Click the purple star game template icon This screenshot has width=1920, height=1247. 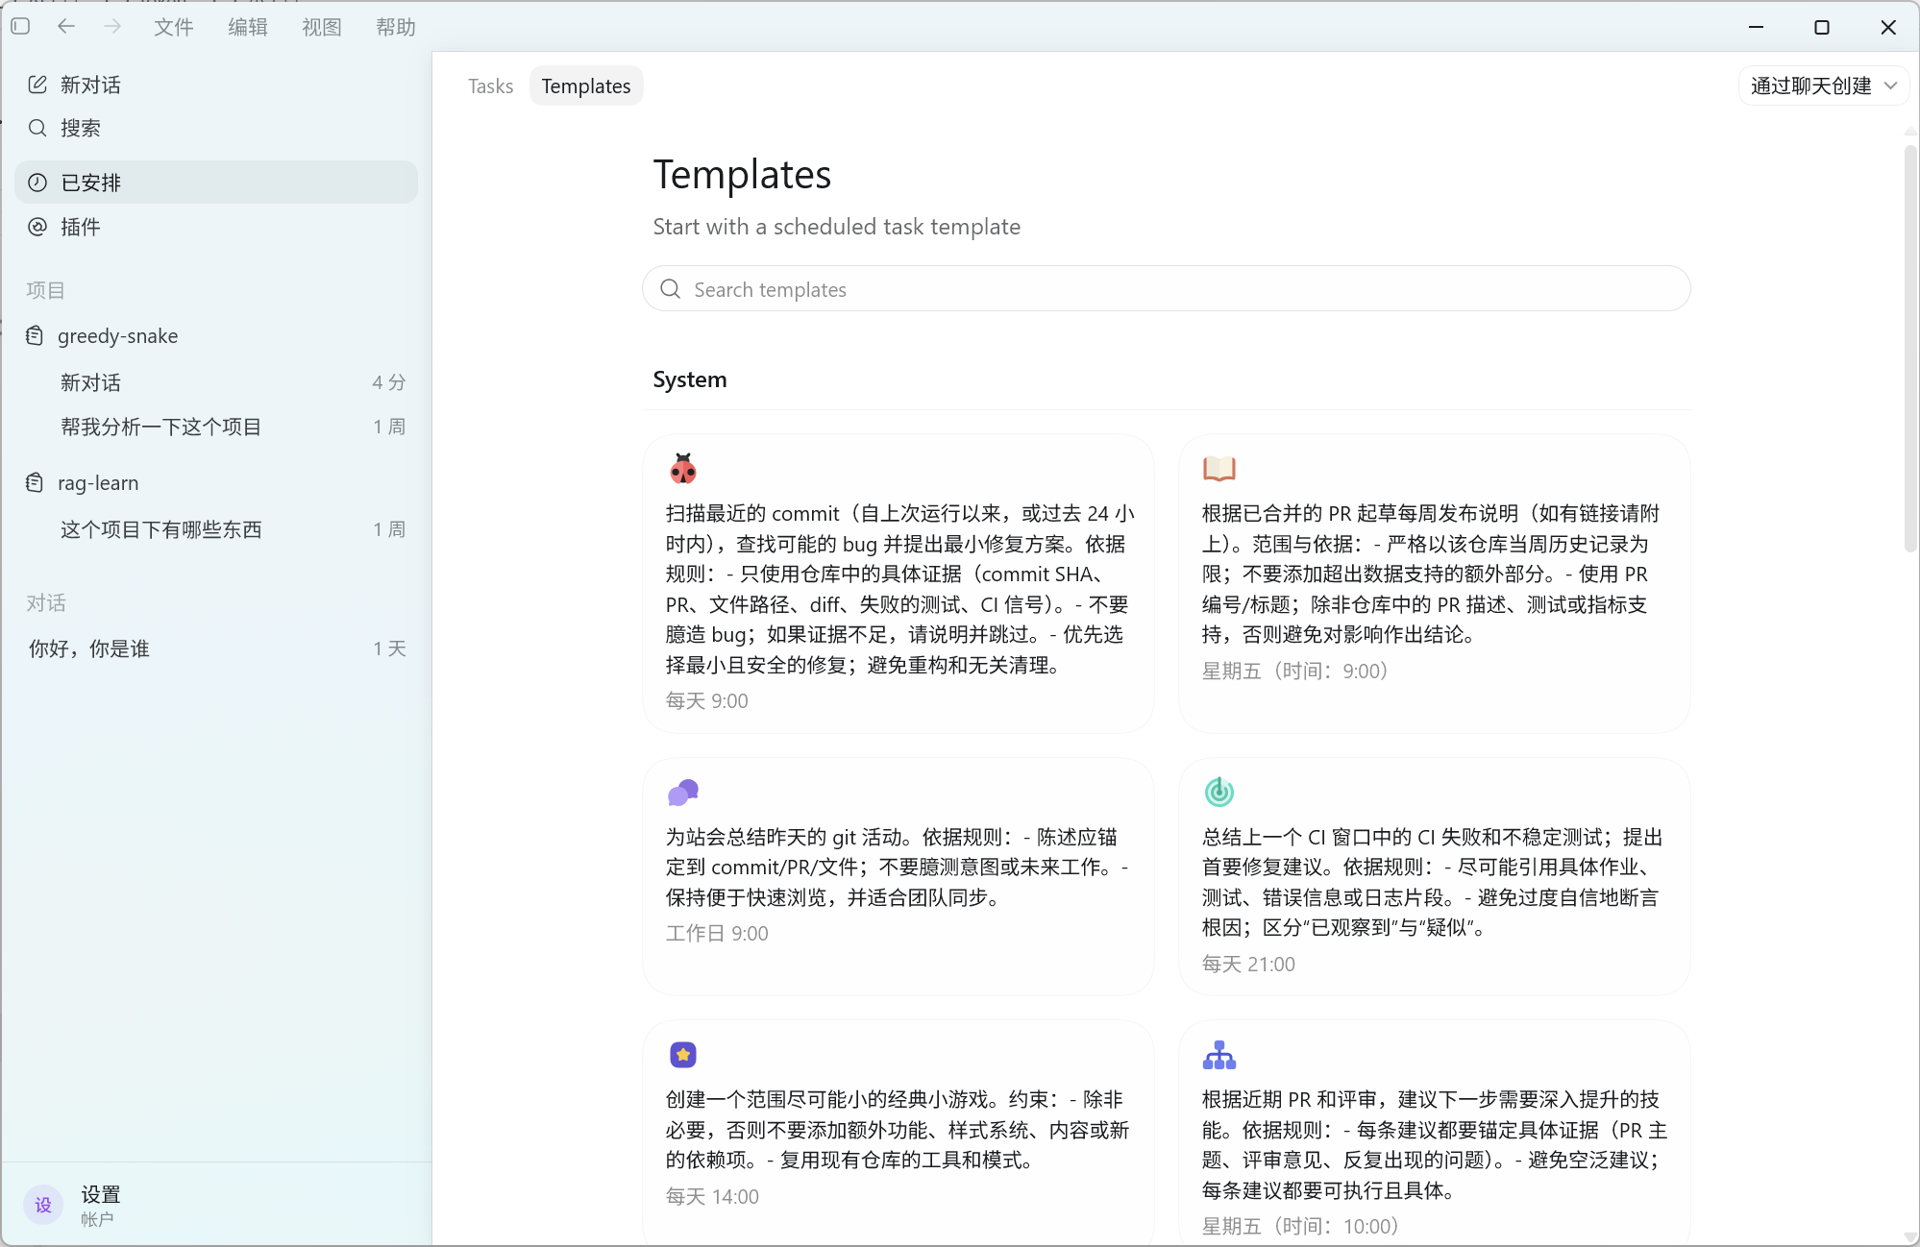tap(683, 1055)
